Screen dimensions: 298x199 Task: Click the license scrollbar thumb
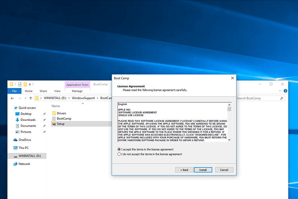tap(229, 109)
